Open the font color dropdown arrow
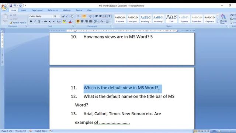The image size is (236, 133). 73,21
